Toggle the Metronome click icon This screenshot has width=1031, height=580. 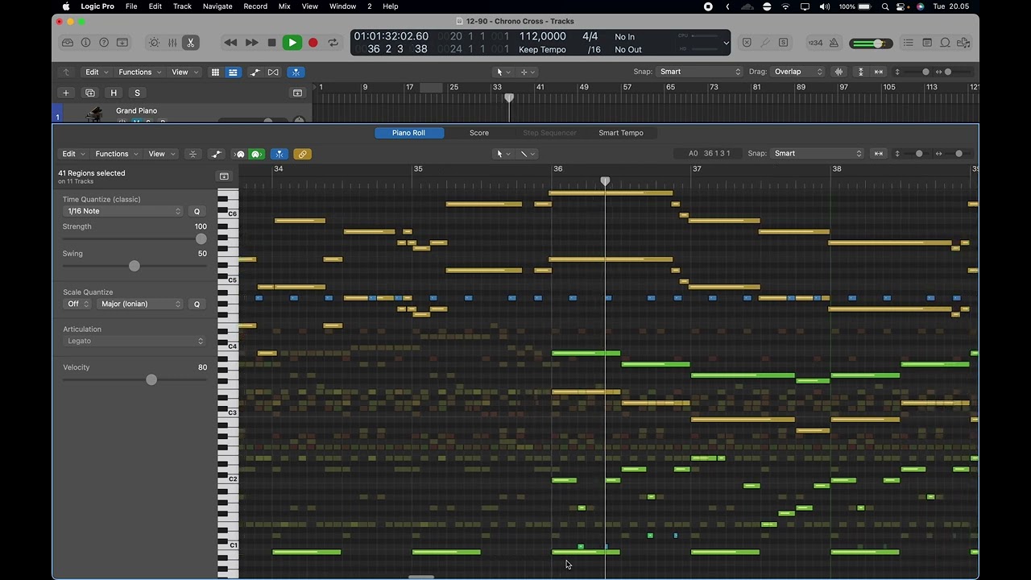tap(834, 43)
